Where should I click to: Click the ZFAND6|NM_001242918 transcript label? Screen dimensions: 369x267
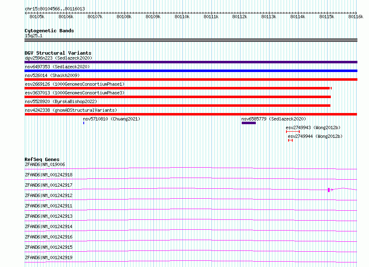pos(49,175)
